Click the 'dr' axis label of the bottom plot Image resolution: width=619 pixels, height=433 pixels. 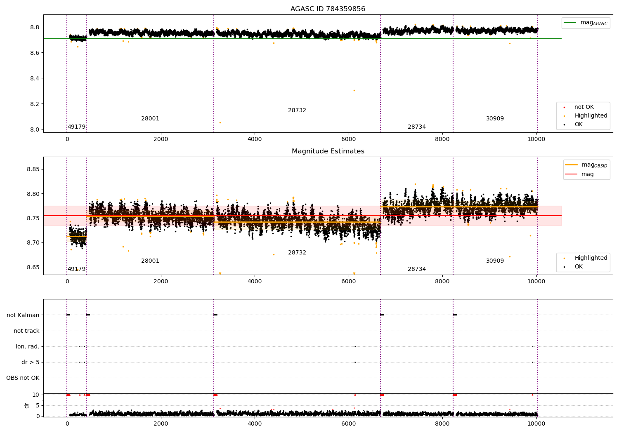pyautogui.click(x=27, y=405)
